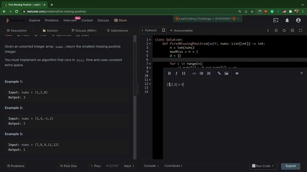This screenshot has width=307, height=172.
Task: Toggle italic formatting in notes editor
Action: click(177, 73)
